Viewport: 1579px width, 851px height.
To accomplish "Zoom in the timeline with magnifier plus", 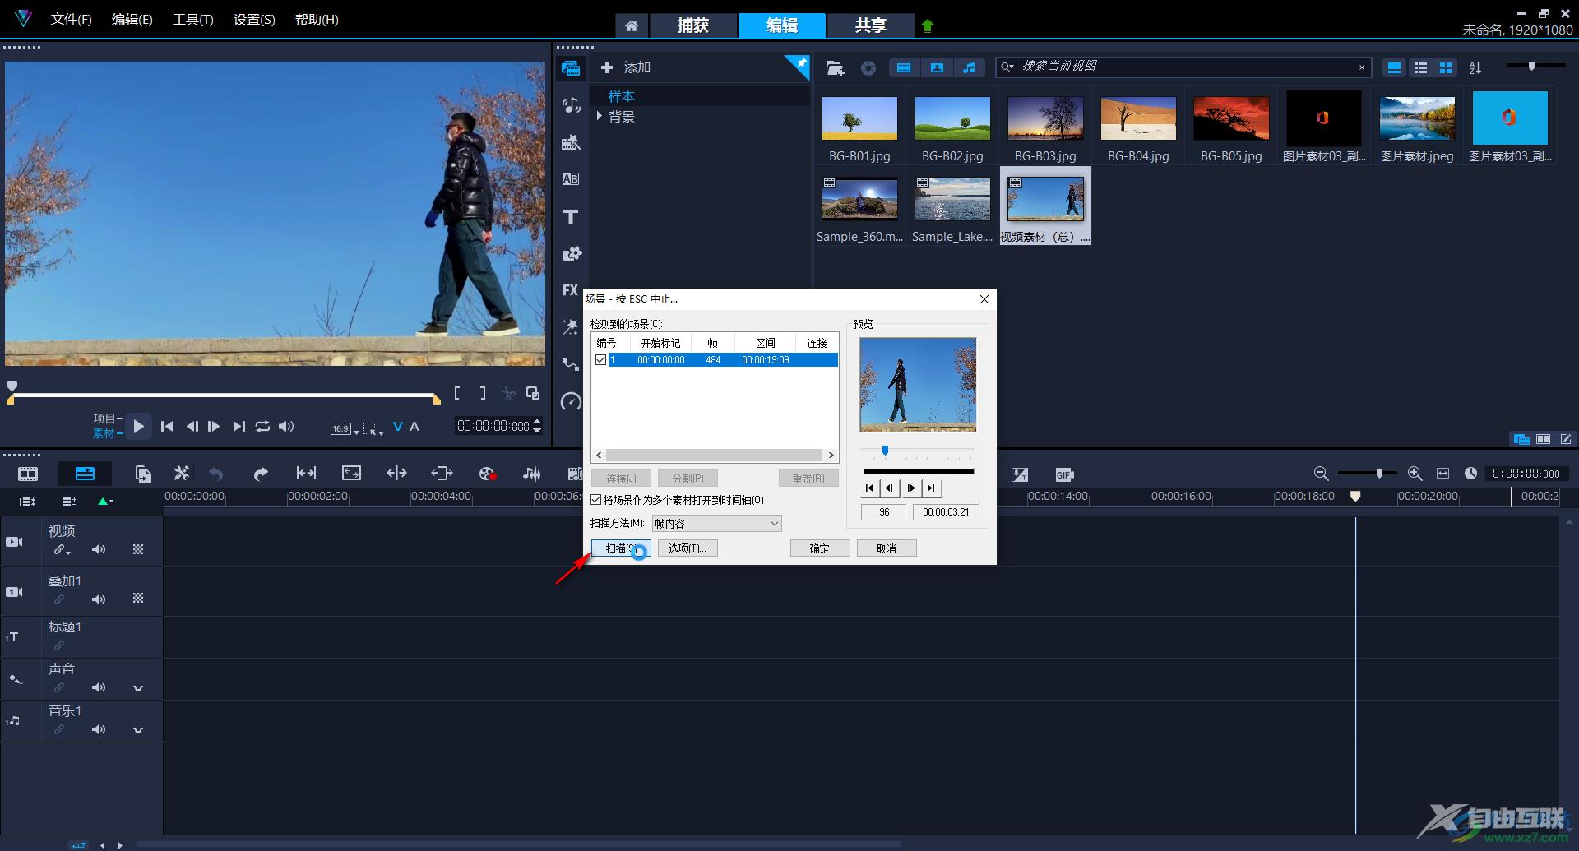I will [x=1415, y=474].
